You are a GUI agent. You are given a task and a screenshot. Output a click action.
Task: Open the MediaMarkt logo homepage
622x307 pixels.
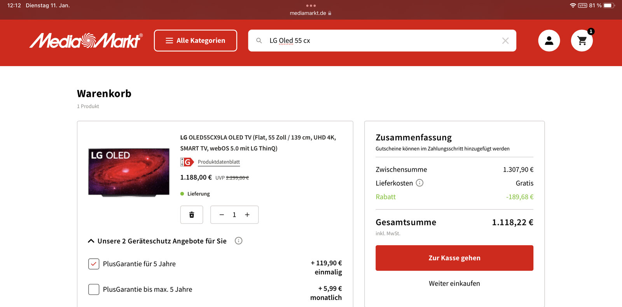click(x=86, y=40)
